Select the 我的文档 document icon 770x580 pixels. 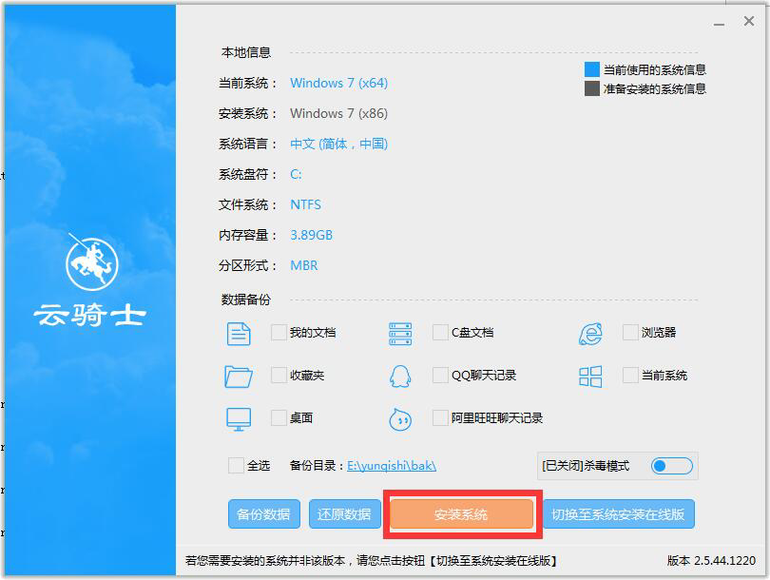[x=237, y=333]
